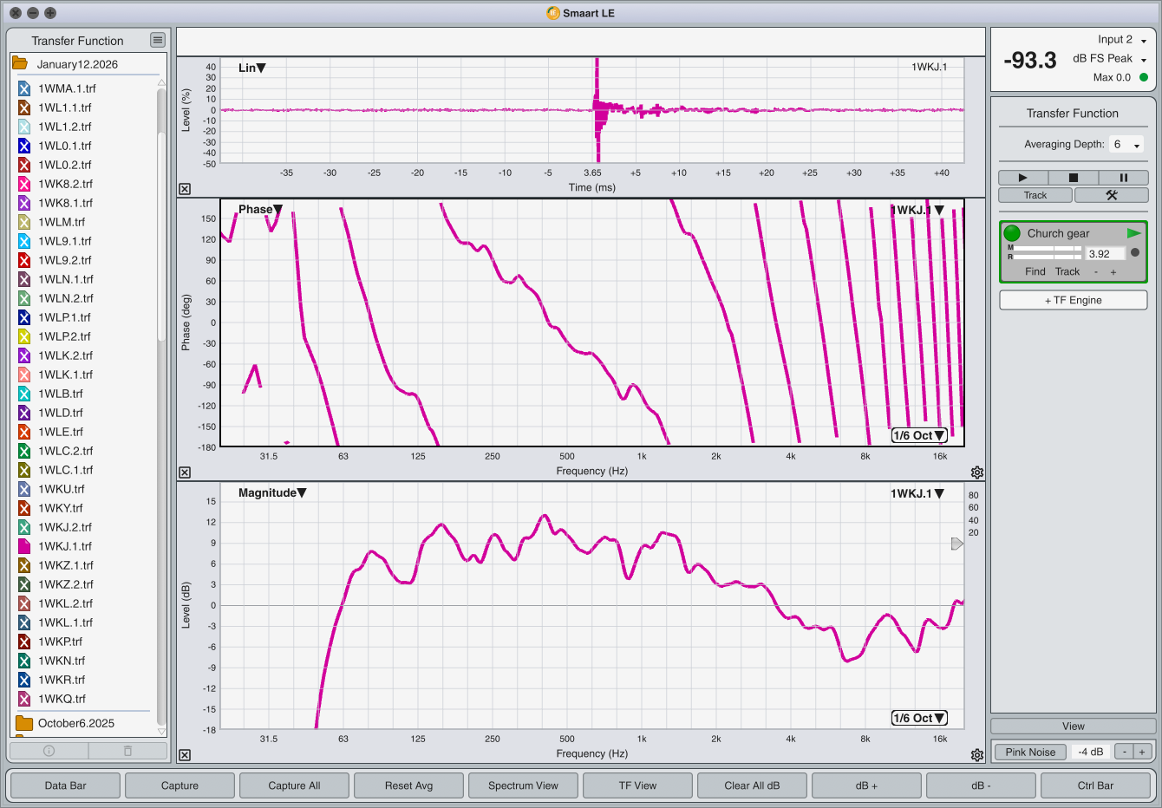Open the Phase plot type dropdown
The image size is (1162, 808).
click(260, 209)
